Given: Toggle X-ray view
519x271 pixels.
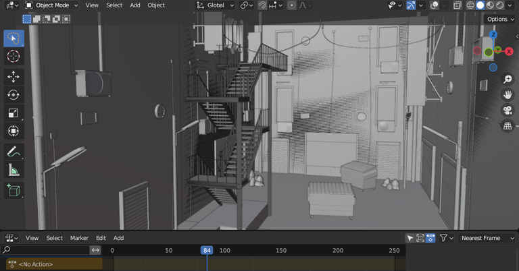Looking at the screenshot, I should [457, 5].
